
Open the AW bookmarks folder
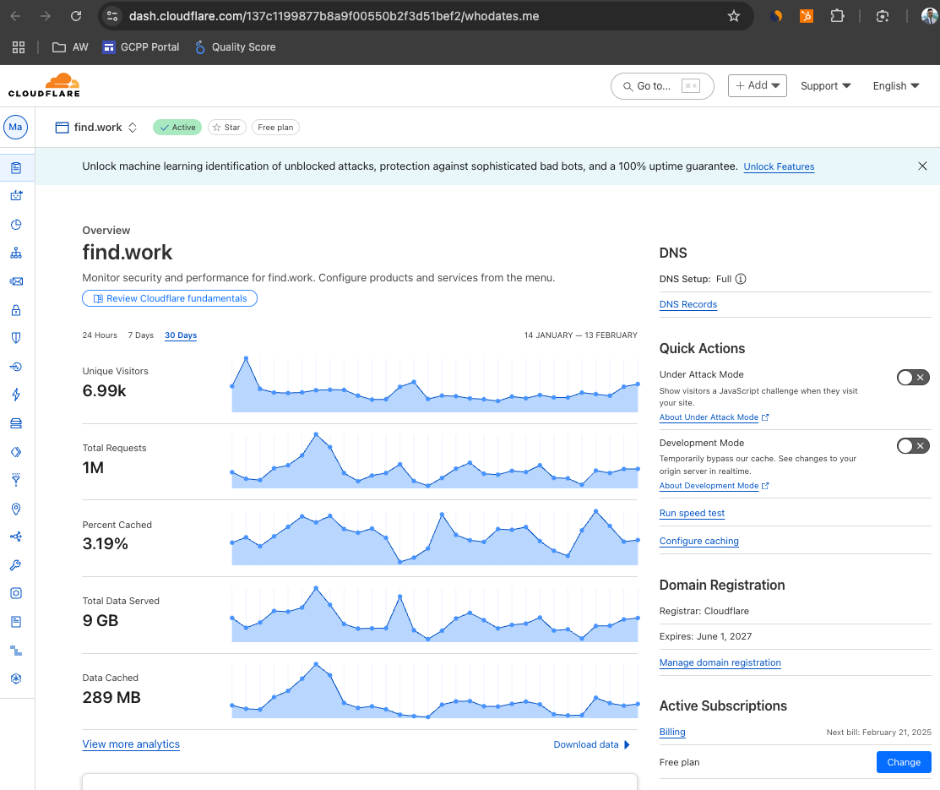click(x=70, y=47)
